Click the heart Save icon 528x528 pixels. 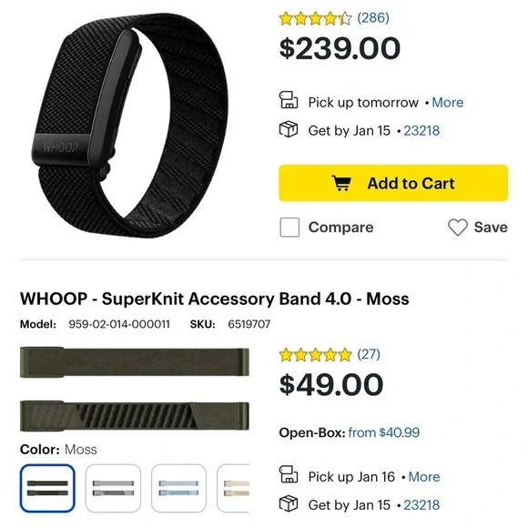pyautogui.click(x=458, y=228)
